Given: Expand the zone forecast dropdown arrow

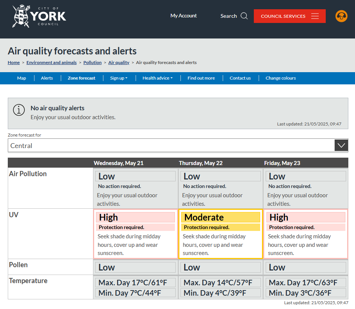Looking at the screenshot, I should [341, 145].
